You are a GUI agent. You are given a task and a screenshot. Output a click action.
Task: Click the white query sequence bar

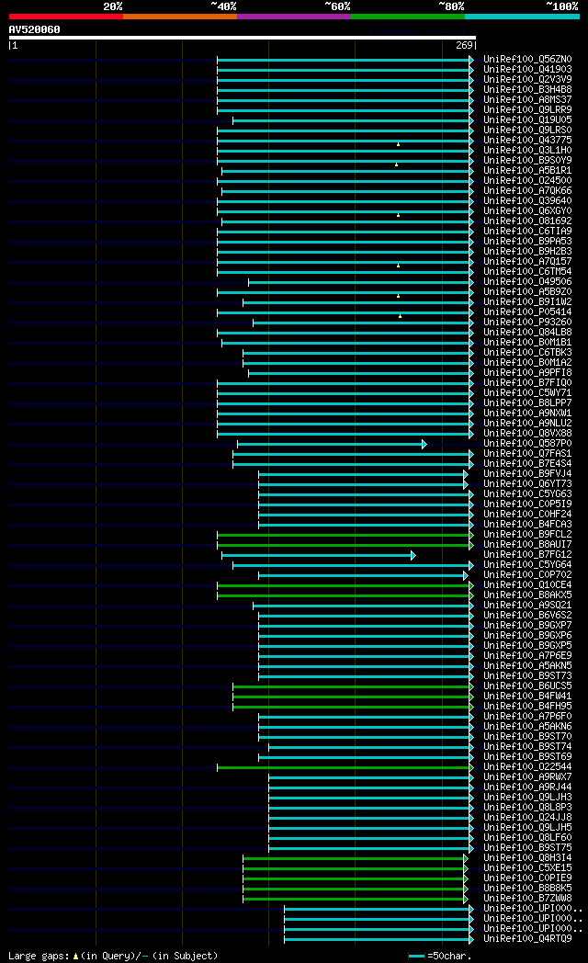tap(243, 38)
